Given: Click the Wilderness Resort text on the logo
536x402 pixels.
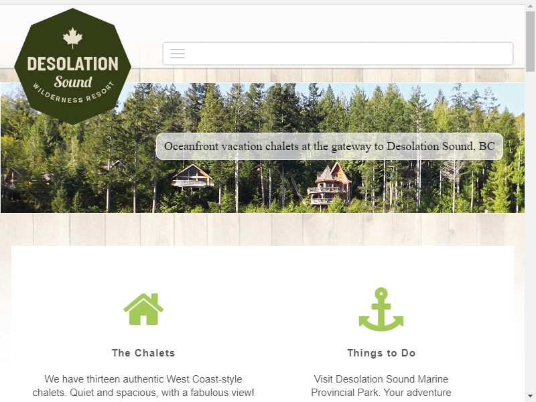Looking at the screenshot, I should tap(73, 93).
